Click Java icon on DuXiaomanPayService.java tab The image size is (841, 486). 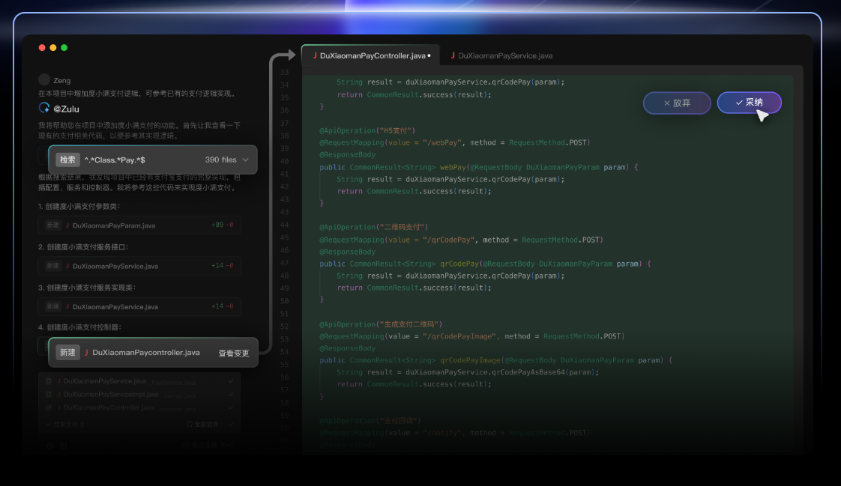click(453, 56)
